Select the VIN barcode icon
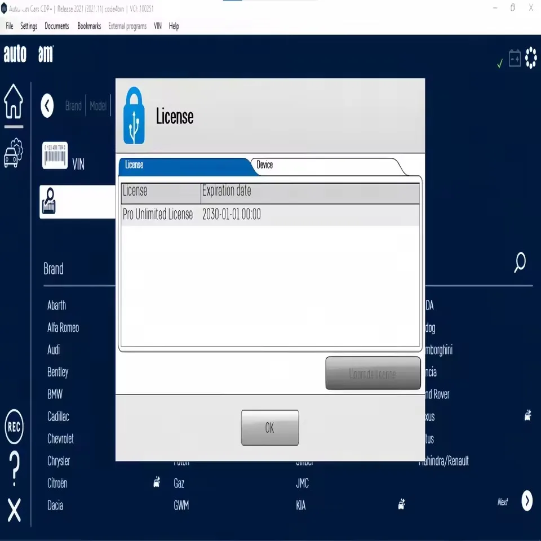This screenshot has width=541, height=541. click(x=55, y=156)
